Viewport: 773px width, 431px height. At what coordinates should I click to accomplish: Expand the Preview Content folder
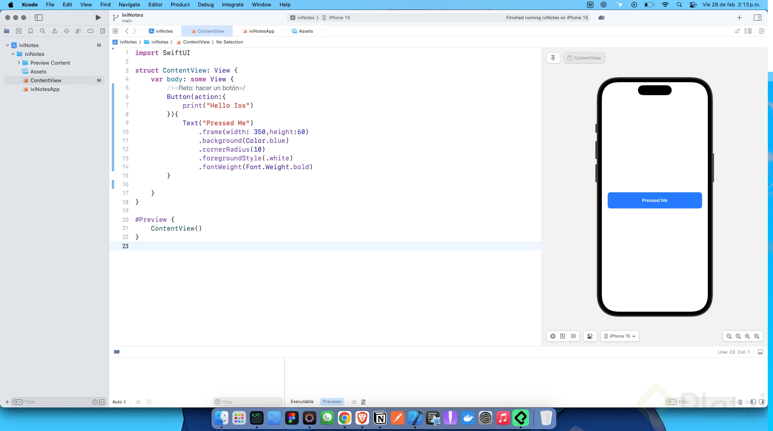click(19, 63)
